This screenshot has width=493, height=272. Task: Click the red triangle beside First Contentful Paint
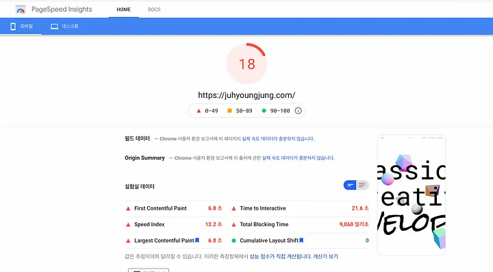coord(128,208)
